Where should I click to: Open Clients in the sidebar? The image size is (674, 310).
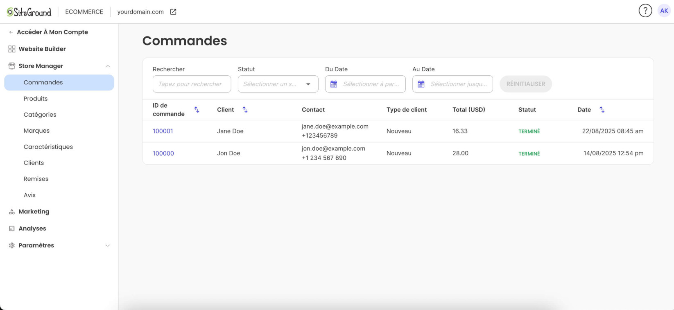(34, 163)
